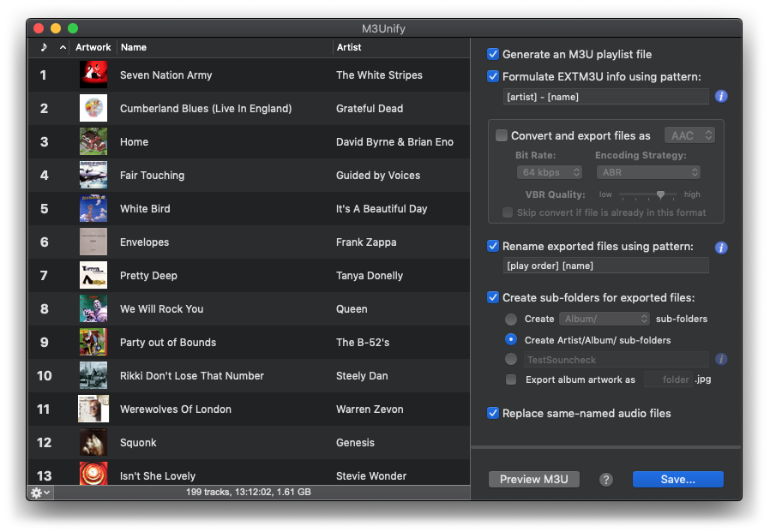Click White Bird album artwork

coord(93,208)
